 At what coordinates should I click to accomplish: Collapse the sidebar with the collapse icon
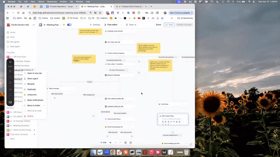pyautogui.click(x=34, y=25)
